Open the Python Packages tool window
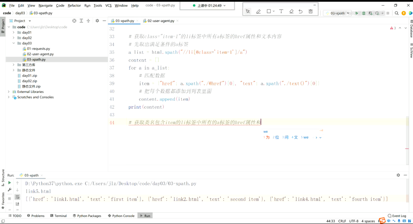413x224 pixels. [x=87, y=216]
